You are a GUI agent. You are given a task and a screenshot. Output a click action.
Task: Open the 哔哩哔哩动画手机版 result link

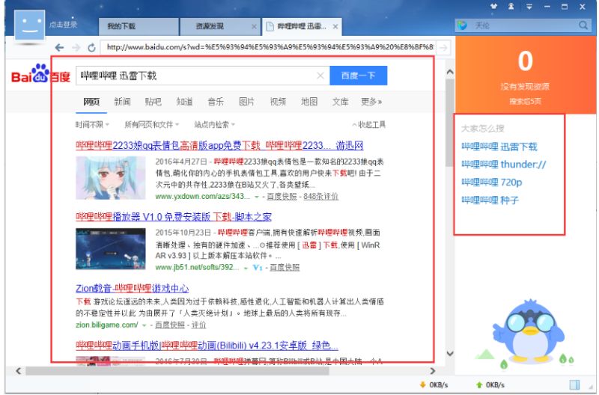click(207, 346)
